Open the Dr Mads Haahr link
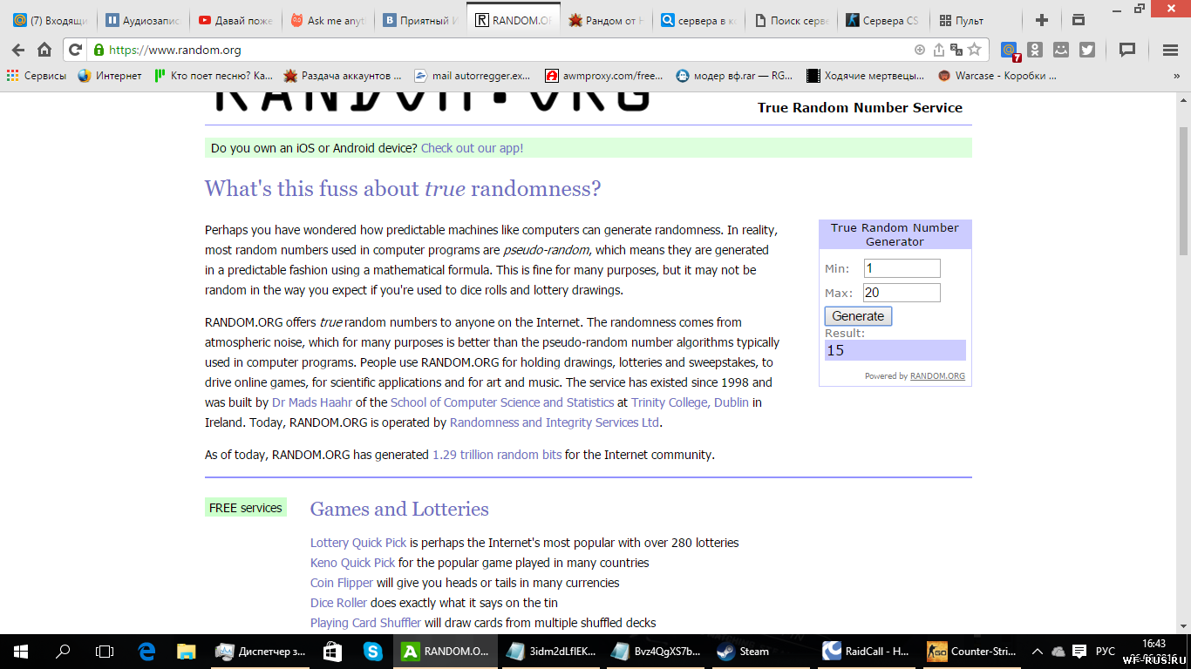Image resolution: width=1191 pixels, height=669 pixels. (312, 402)
